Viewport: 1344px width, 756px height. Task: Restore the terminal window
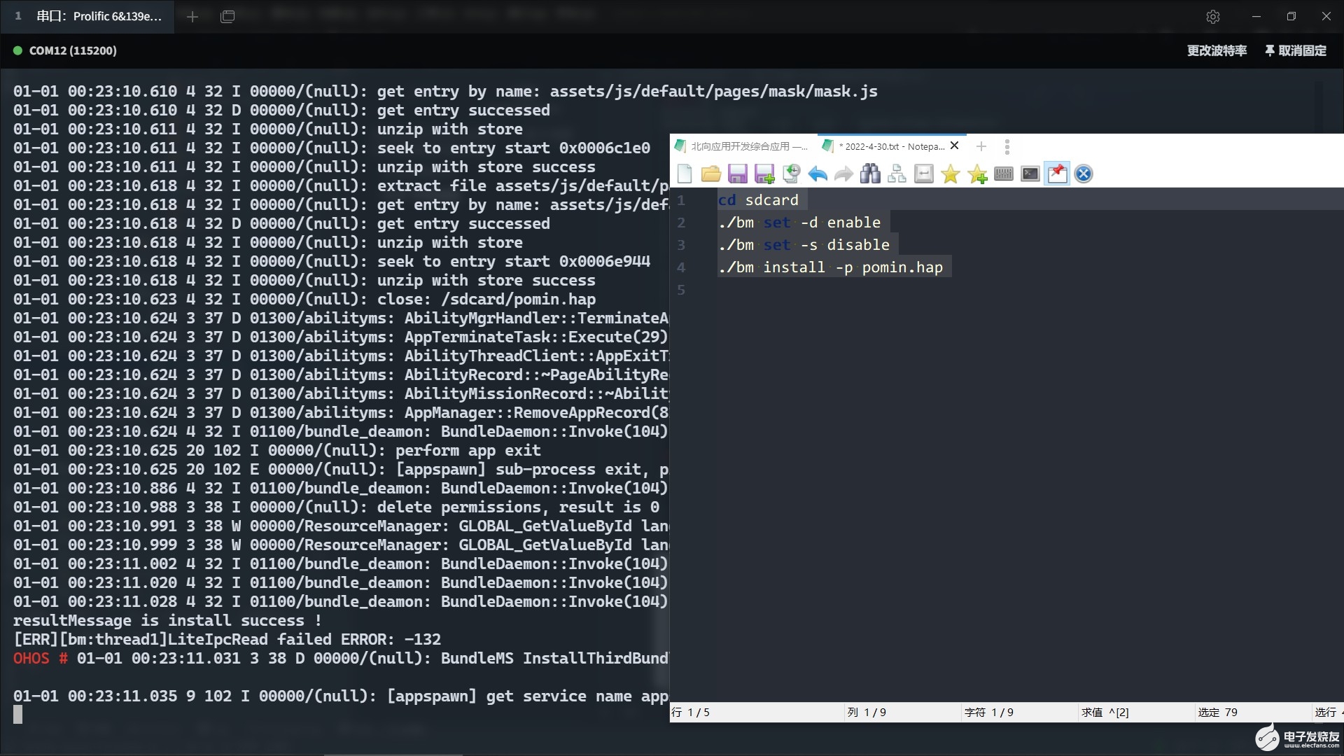[x=1291, y=17]
